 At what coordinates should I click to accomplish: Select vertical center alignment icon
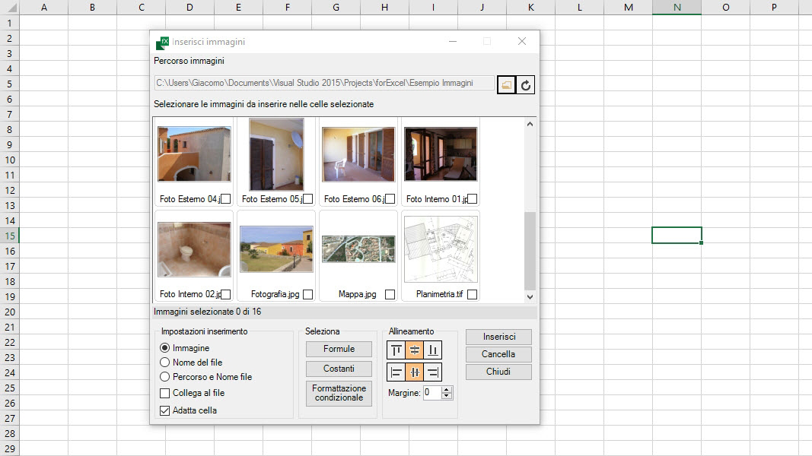(414, 350)
